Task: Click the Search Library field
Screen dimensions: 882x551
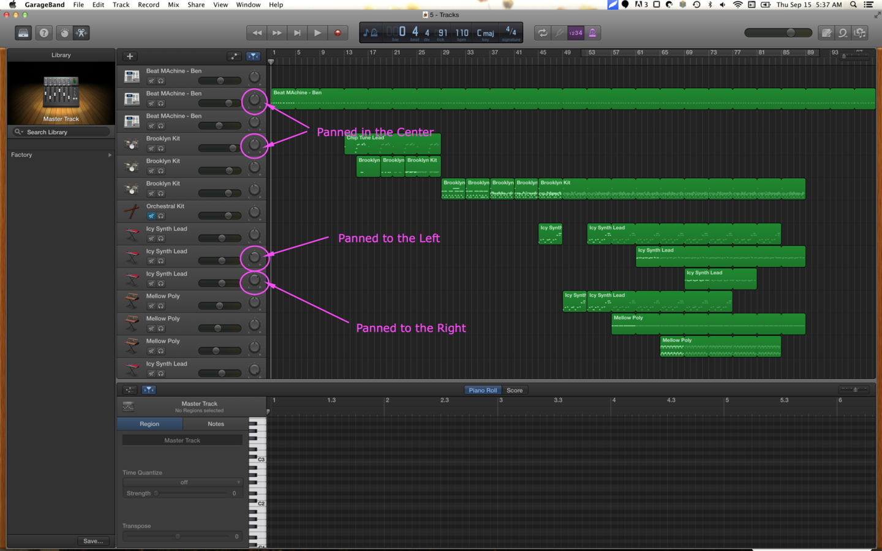Action: click(x=61, y=132)
